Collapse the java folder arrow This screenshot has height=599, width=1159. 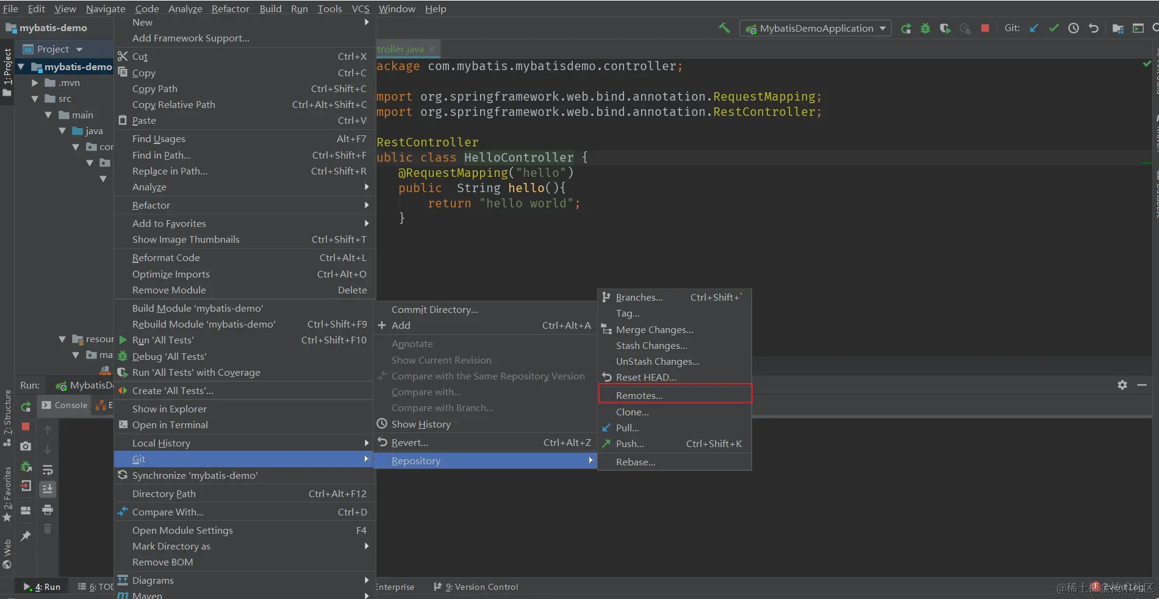[x=62, y=131]
